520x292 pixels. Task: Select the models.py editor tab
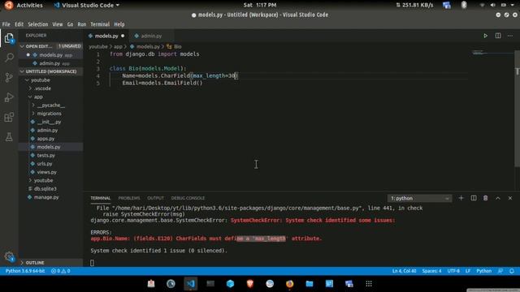click(x=106, y=36)
